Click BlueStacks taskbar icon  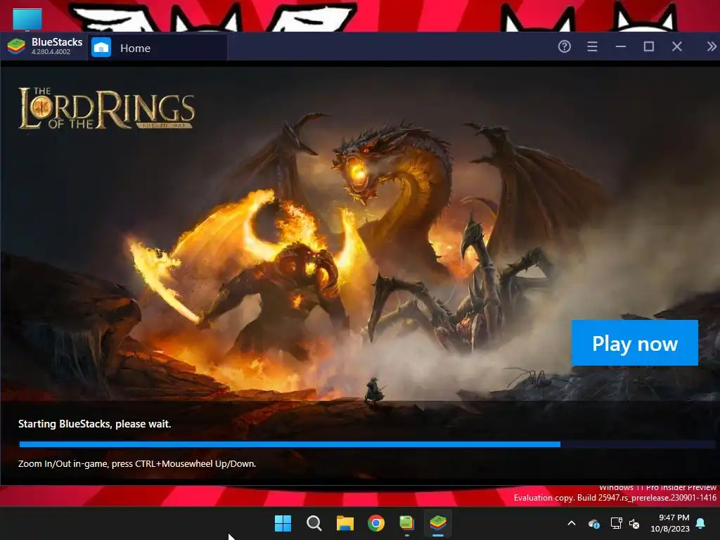pos(438,523)
